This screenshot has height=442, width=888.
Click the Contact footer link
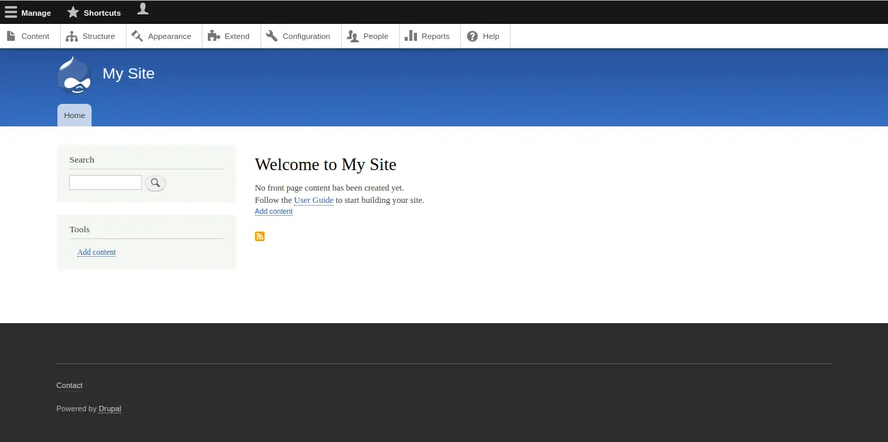[69, 385]
